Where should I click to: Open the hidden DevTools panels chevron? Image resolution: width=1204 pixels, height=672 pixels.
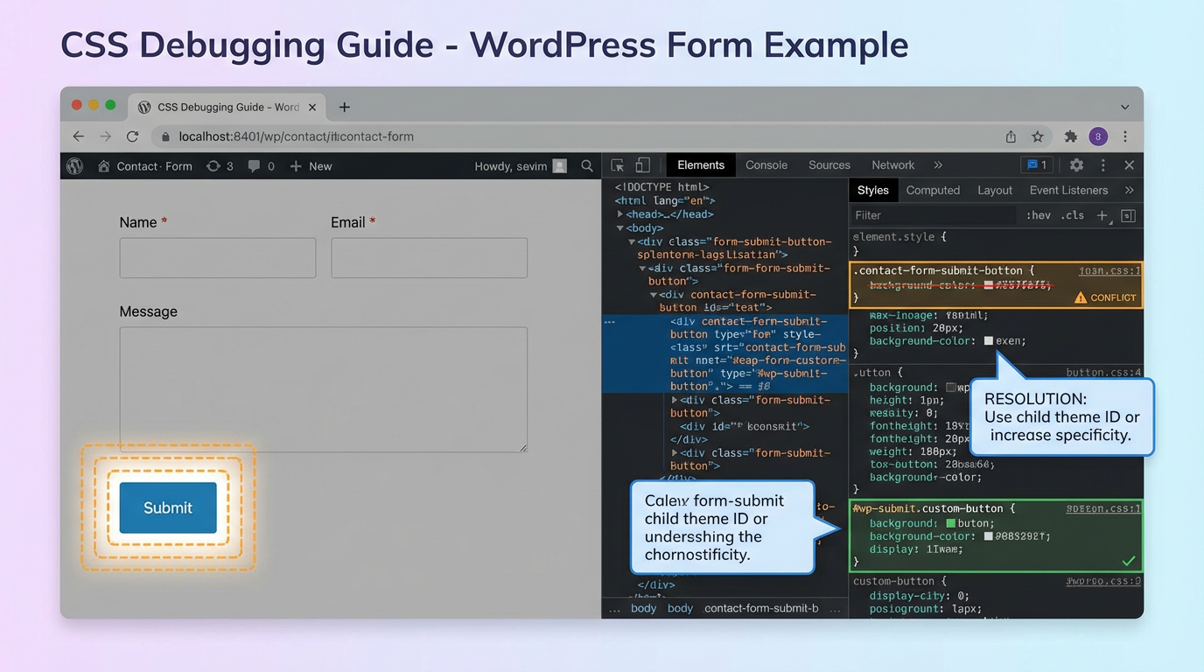pyautogui.click(x=937, y=164)
